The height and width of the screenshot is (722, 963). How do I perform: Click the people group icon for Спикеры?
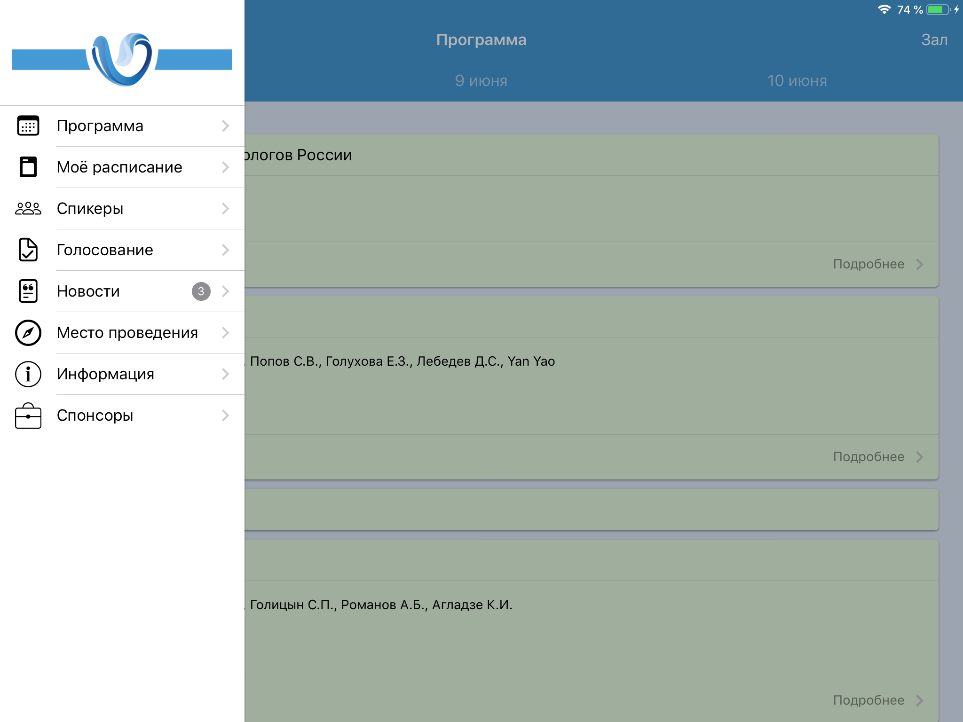(x=28, y=209)
